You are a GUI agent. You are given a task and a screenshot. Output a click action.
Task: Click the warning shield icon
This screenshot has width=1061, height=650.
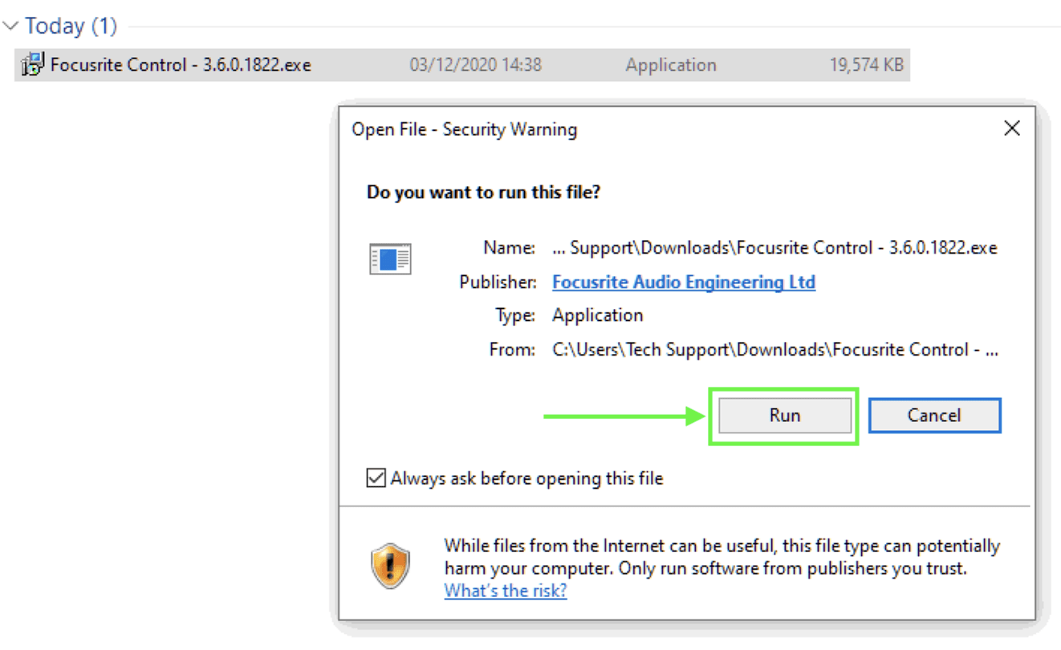click(x=391, y=566)
